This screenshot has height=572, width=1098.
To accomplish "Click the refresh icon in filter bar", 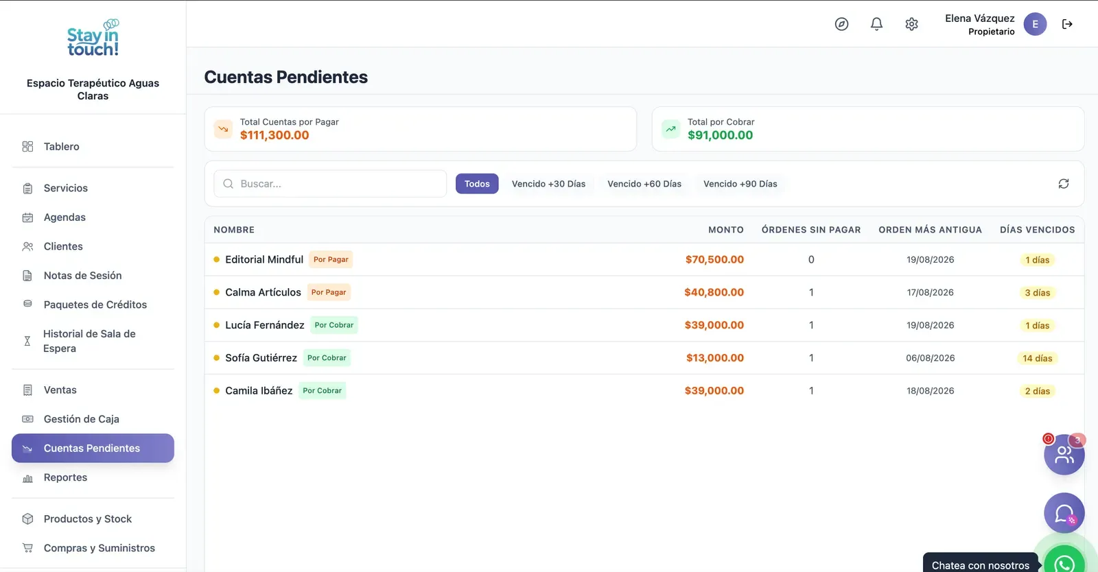I will [1064, 184].
